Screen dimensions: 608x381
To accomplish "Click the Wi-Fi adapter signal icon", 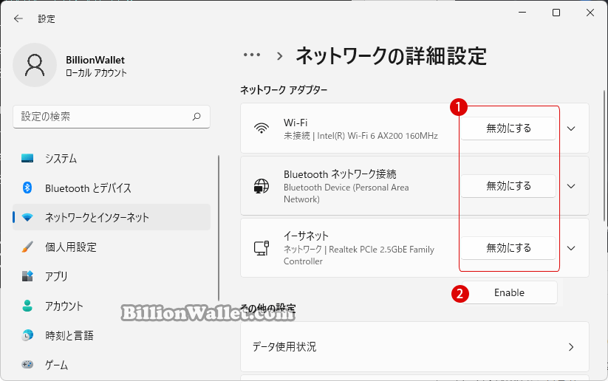I will 262,128.
